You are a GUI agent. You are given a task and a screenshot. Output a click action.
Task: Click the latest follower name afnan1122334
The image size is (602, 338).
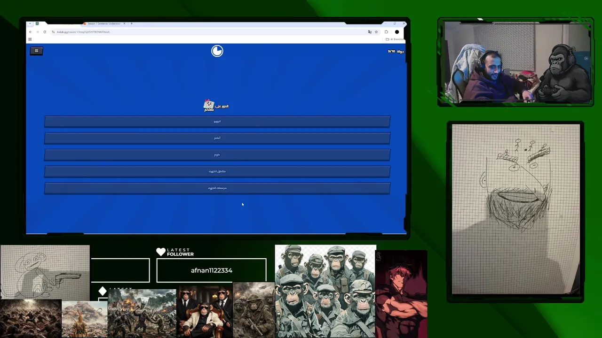pos(212,270)
